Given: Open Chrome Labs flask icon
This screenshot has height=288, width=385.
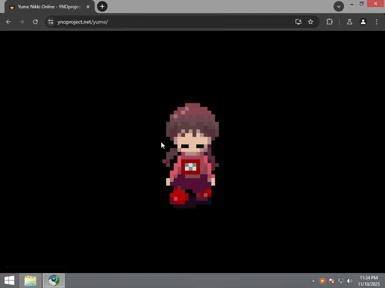Looking at the screenshot, I should [350, 22].
